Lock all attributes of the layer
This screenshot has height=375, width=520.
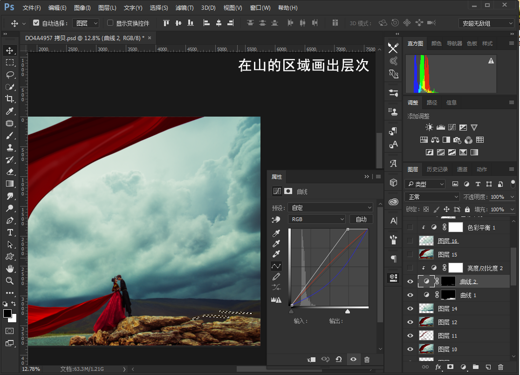click(467, 209)
